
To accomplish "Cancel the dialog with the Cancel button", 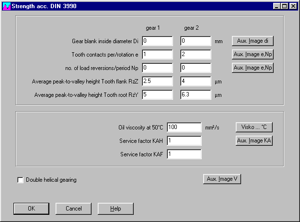I will (x=73, y=209).
